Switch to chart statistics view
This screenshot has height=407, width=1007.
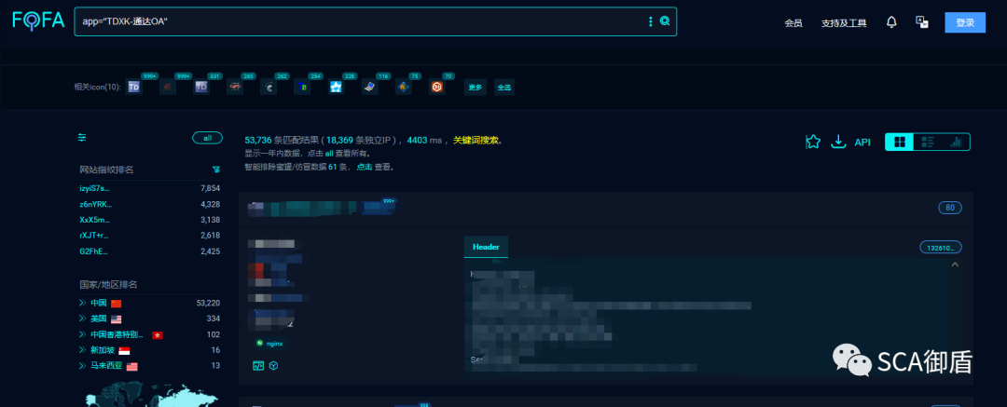coord(956,142)
